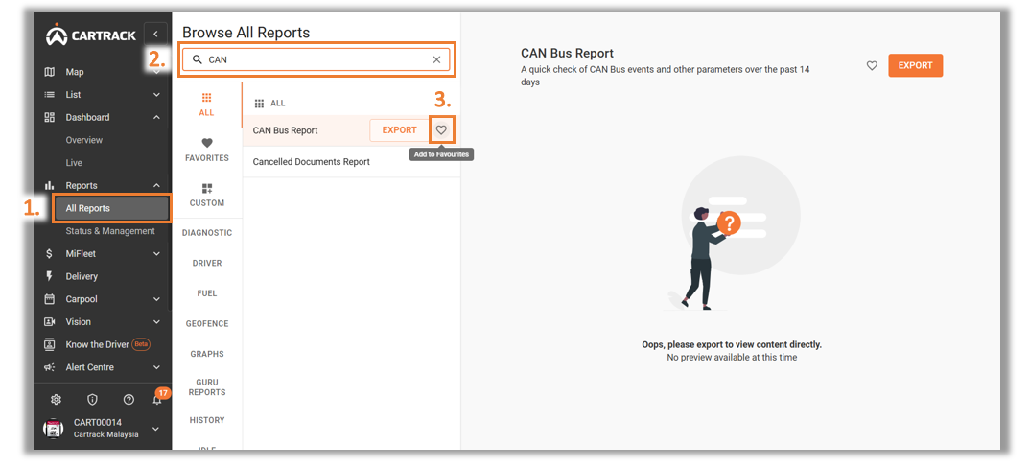The image size is (1029, 467).
Task: Open All Reports menu item
Action: pyautogui.click(x=112, y=208)
